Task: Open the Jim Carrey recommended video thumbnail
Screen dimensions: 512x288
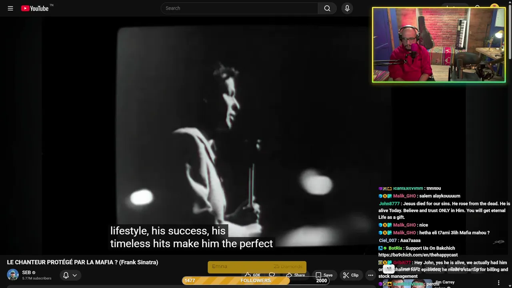Action: (x=407, y=284)
